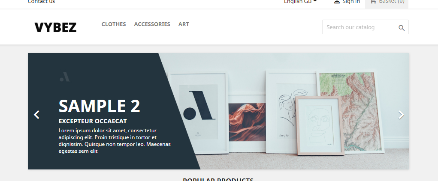The width and height of the screenshot is (438, 181).
Task: Click the line-drawn face sketch frame
Action: 320,126
